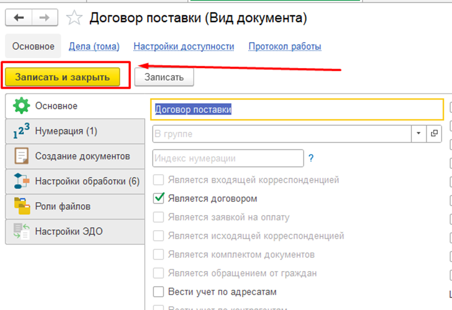Click the 123 numbering icon

tap(21, 131)
